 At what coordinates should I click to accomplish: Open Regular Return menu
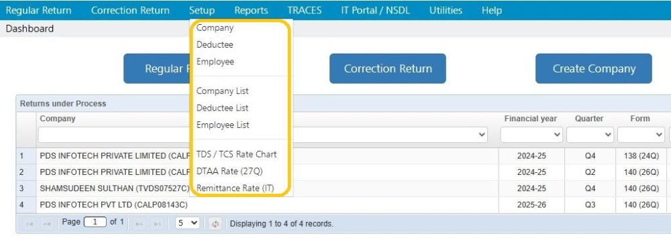click(x=38, y=10)
